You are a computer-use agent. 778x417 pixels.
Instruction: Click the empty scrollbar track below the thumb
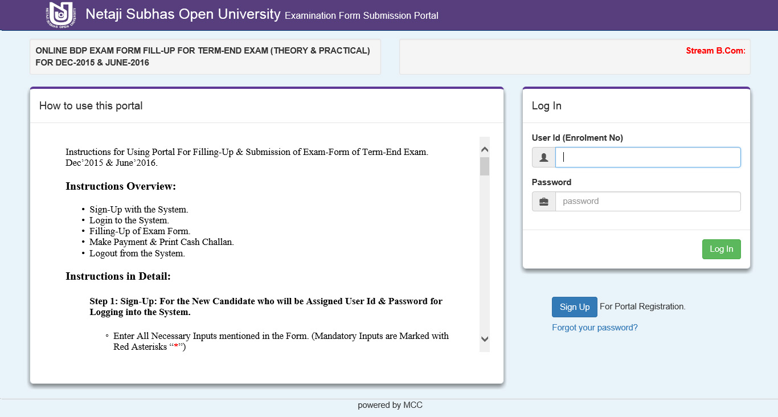pos(485,256)
